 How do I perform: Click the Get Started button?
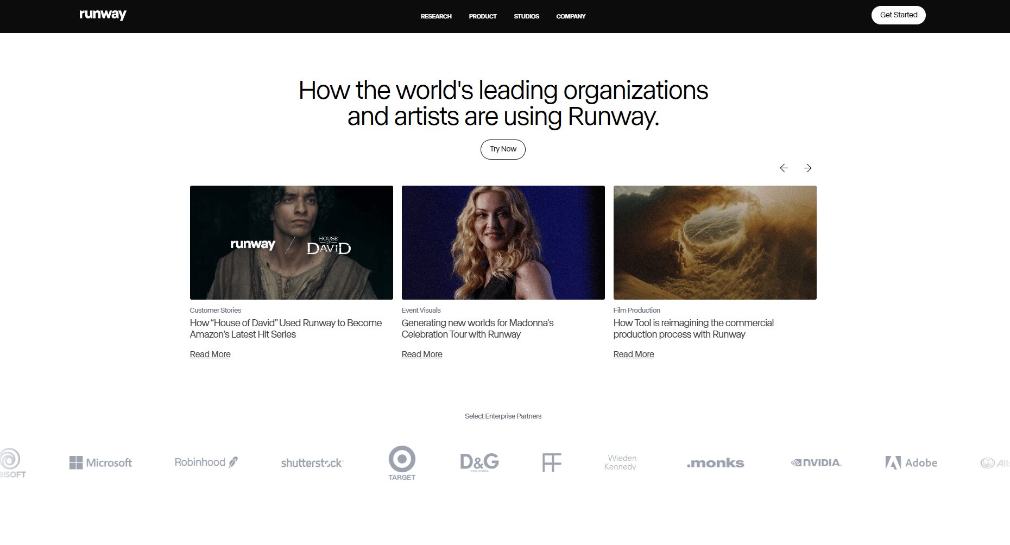pyautogui.click(x=898, y=15)
